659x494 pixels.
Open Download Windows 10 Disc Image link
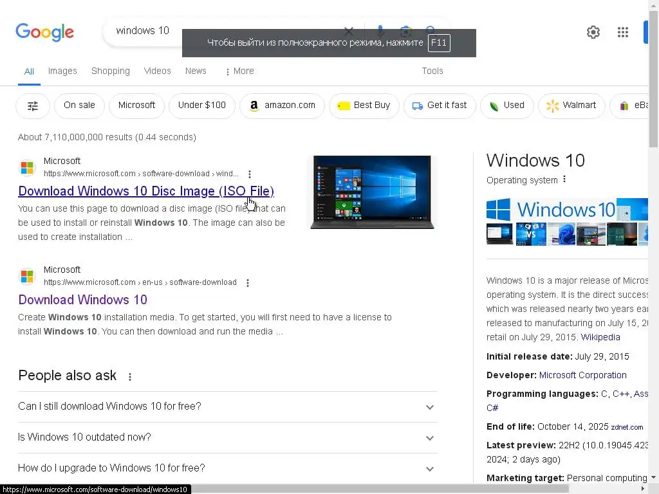(146, 191)
